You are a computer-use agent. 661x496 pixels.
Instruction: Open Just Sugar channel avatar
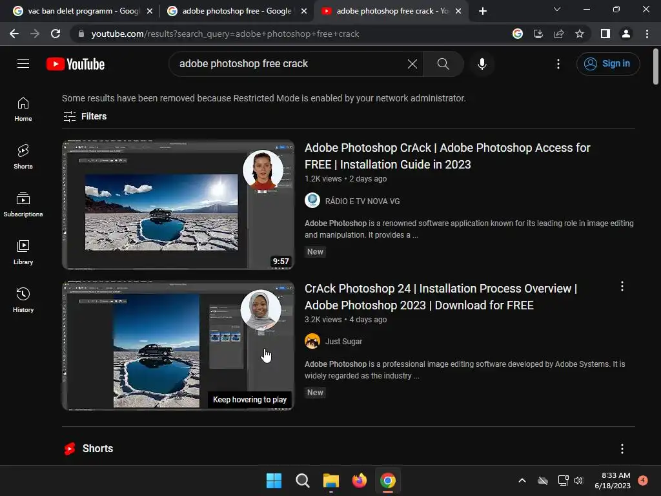(x=312, y=341)
